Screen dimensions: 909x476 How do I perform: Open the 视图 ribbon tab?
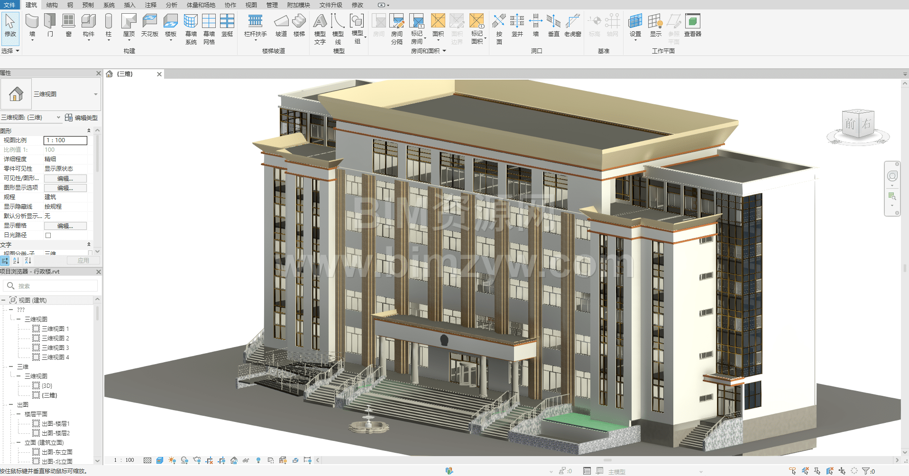click(x=251, y=5)
